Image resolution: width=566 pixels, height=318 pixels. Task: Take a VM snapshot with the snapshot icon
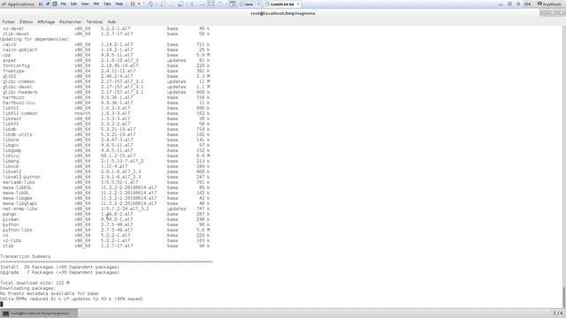tap(163, 4)
